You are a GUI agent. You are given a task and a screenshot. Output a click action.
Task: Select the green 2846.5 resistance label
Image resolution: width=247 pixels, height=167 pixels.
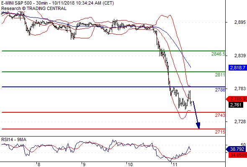218,54
